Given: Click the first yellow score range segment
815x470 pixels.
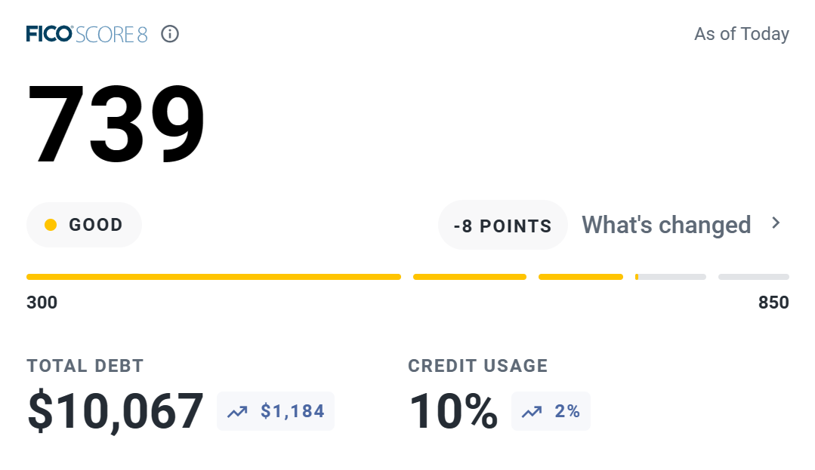Looking at the screenshot, I should click(213, 277).
